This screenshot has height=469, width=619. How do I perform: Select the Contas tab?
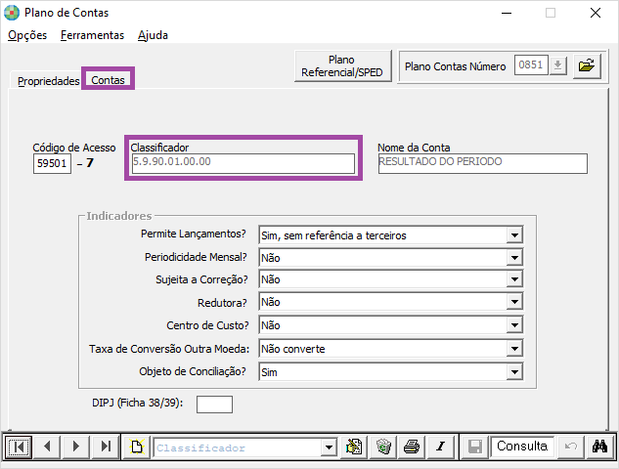108,80
